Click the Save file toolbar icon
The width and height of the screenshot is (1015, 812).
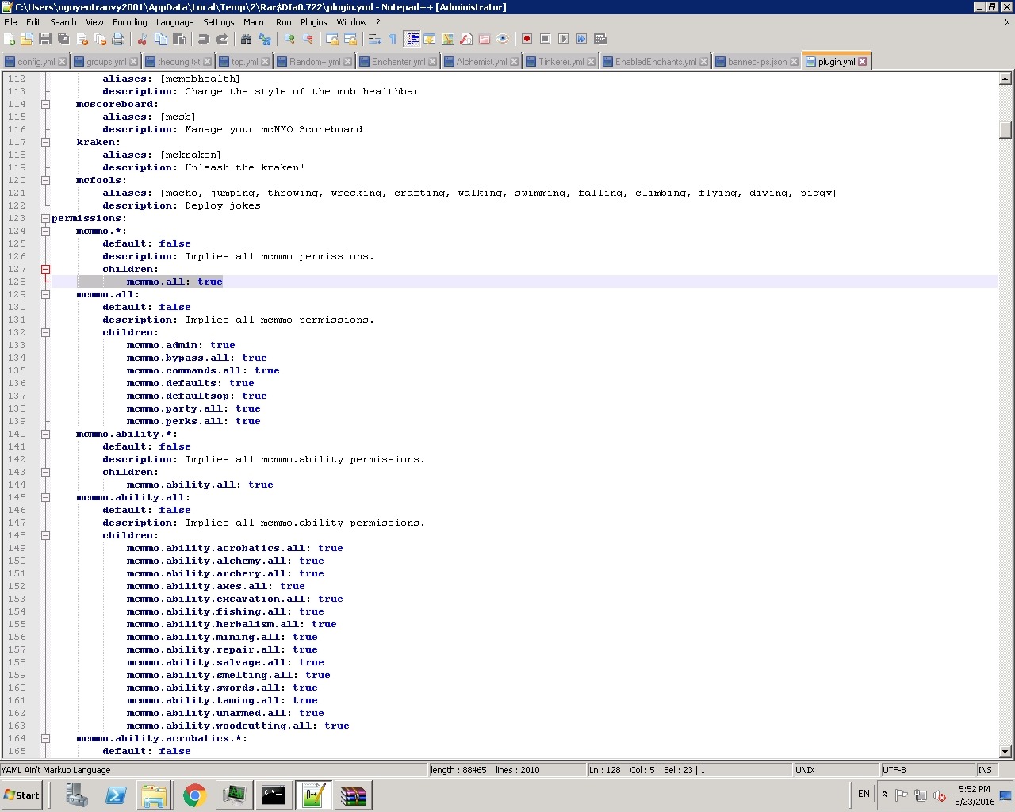click(45, 39)
